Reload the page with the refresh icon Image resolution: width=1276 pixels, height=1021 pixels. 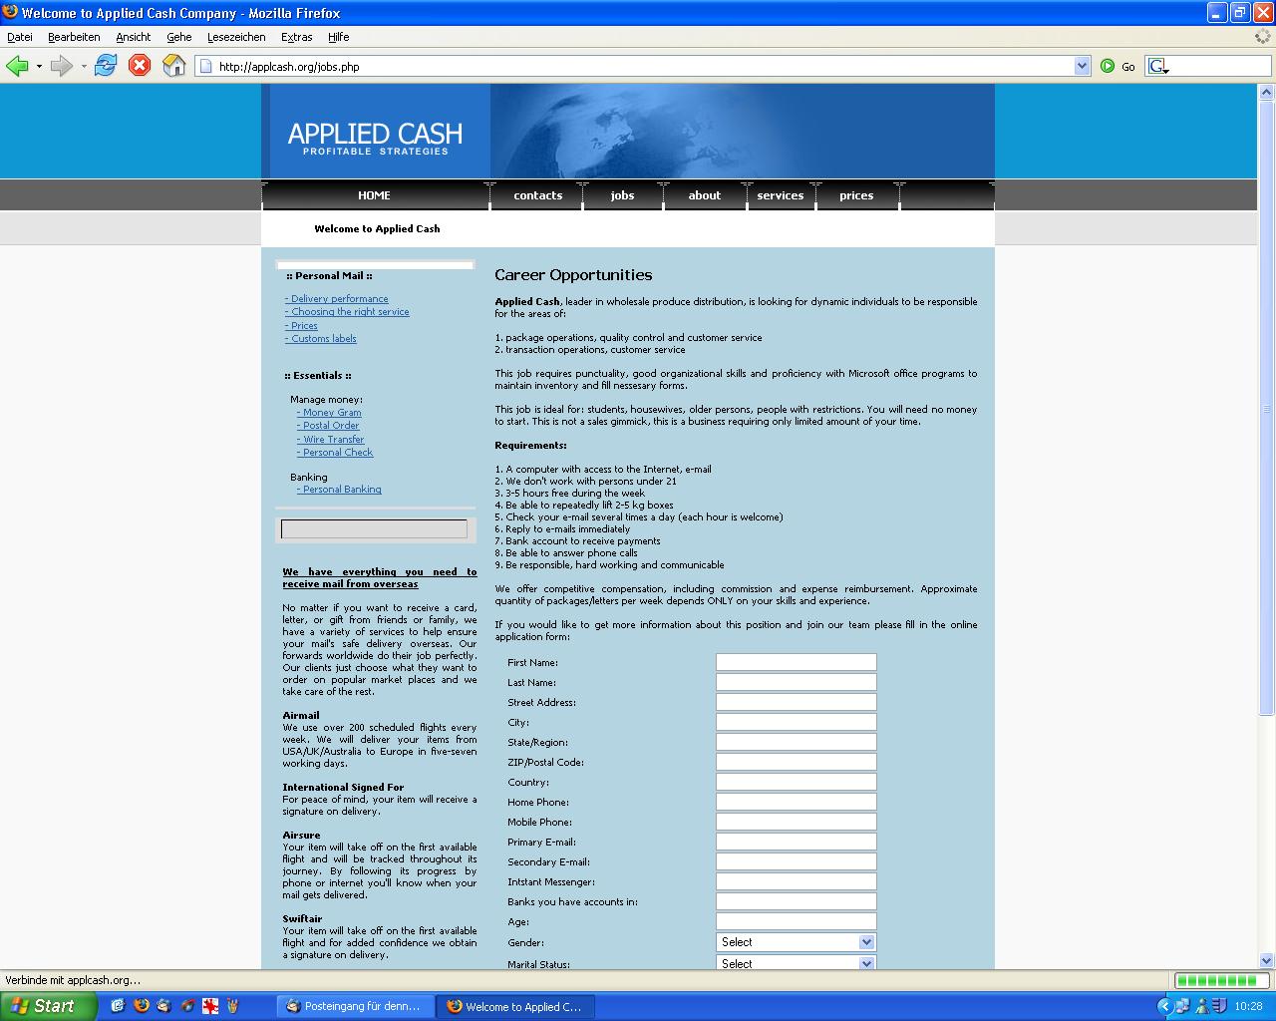(106, 66)
